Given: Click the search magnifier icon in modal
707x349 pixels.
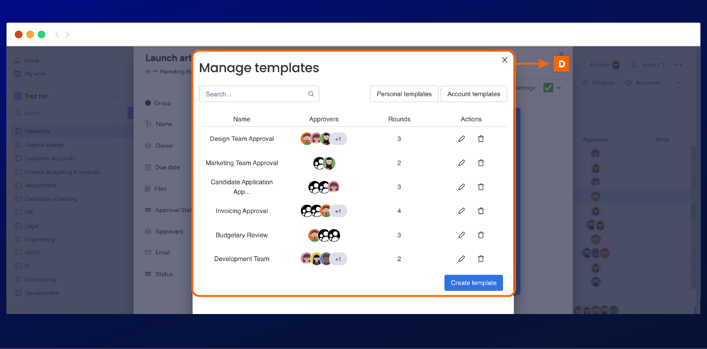Looking at the screenshot, I should click(x=311, y=94).
